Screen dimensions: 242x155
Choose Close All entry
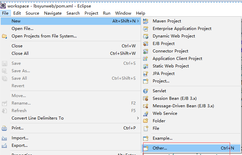pyautogui.click(x=71, y=53)
